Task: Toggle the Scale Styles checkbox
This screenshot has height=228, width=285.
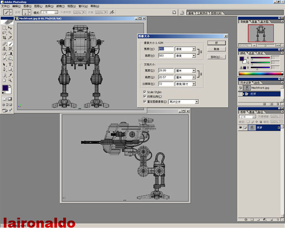Action: click(145, 92)
